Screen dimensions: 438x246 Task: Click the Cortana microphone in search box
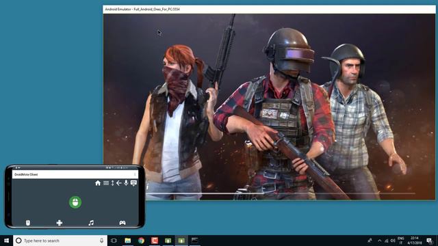click(101, 241)
